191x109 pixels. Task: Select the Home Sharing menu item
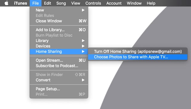[x=59, y=52]
